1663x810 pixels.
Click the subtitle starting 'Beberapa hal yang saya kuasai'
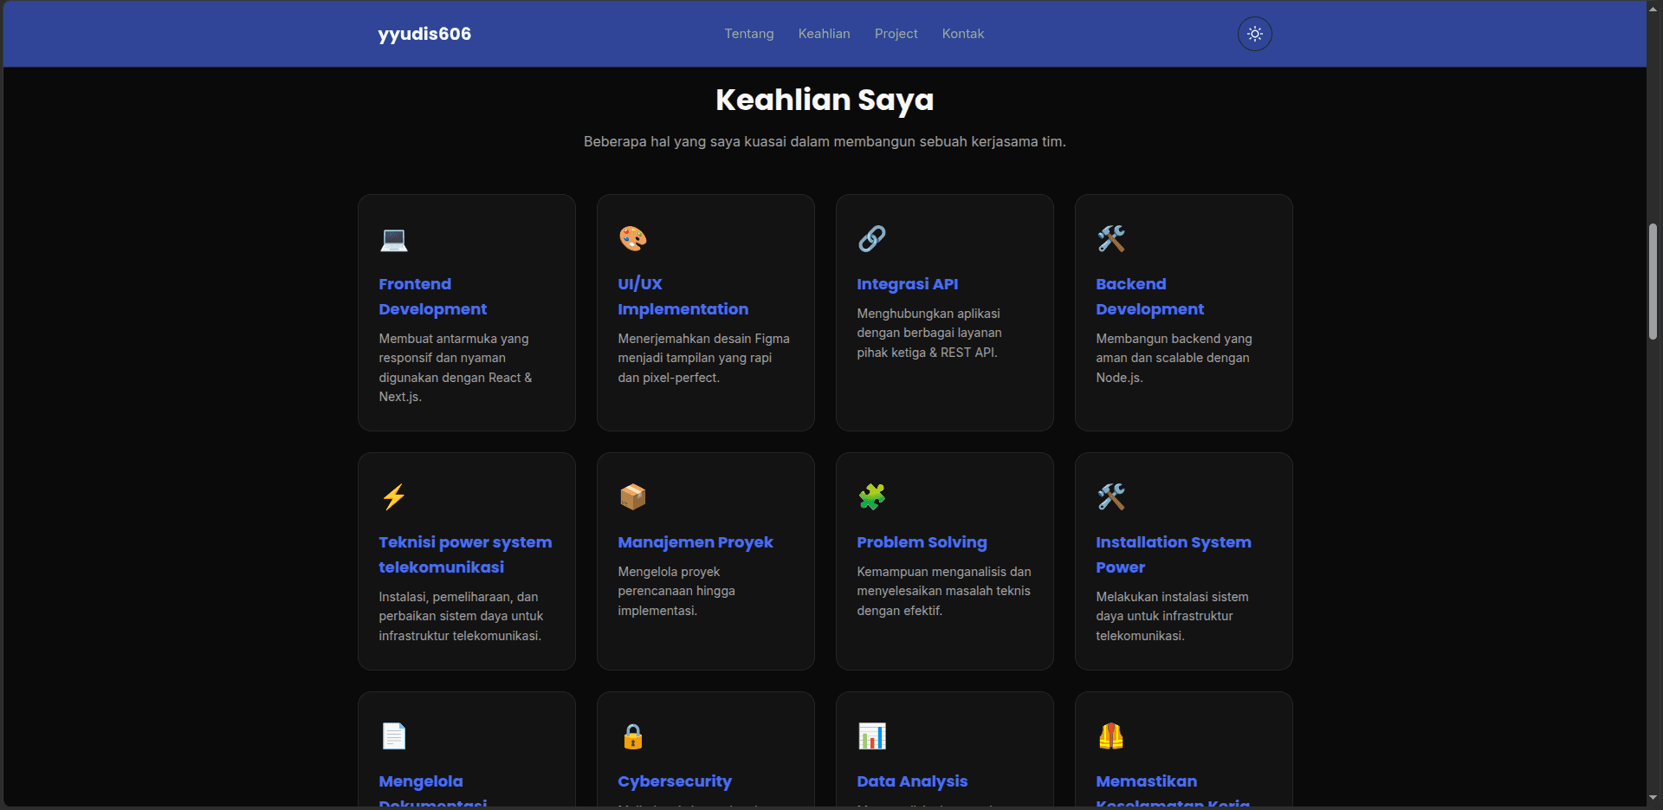pyautogui.click(x=825, y=141)
